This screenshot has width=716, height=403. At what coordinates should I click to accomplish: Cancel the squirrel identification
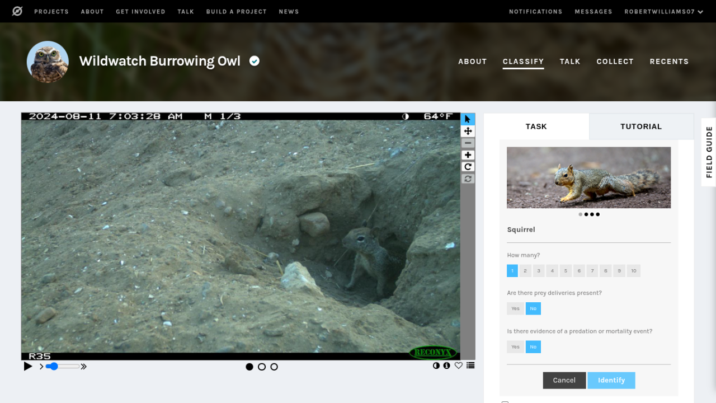pyautogui.click(x=564, y=381)
